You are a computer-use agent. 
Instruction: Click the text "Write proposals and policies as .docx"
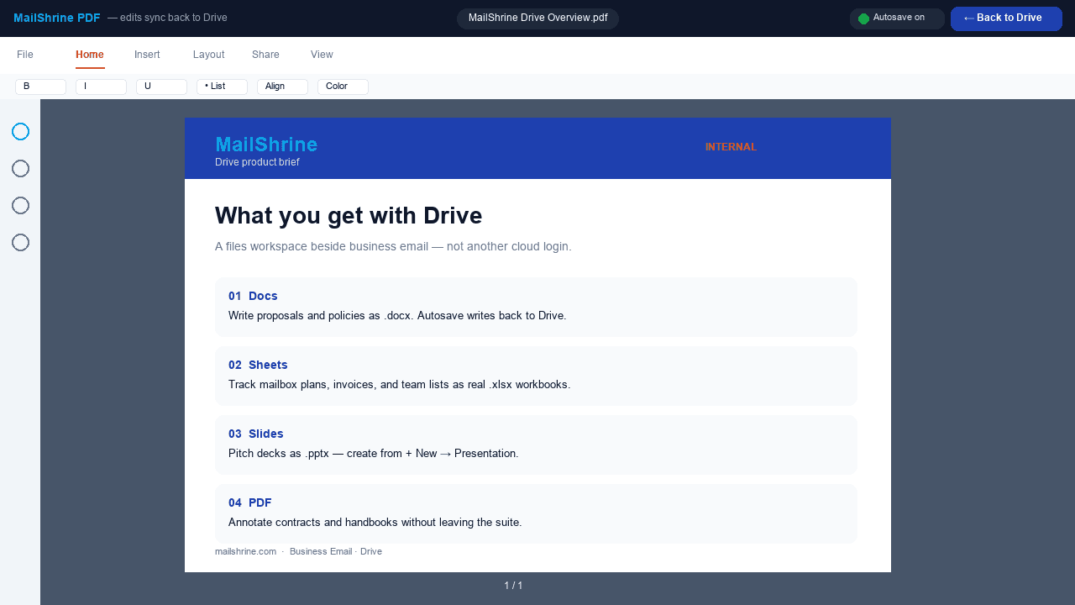pos(319,316)
